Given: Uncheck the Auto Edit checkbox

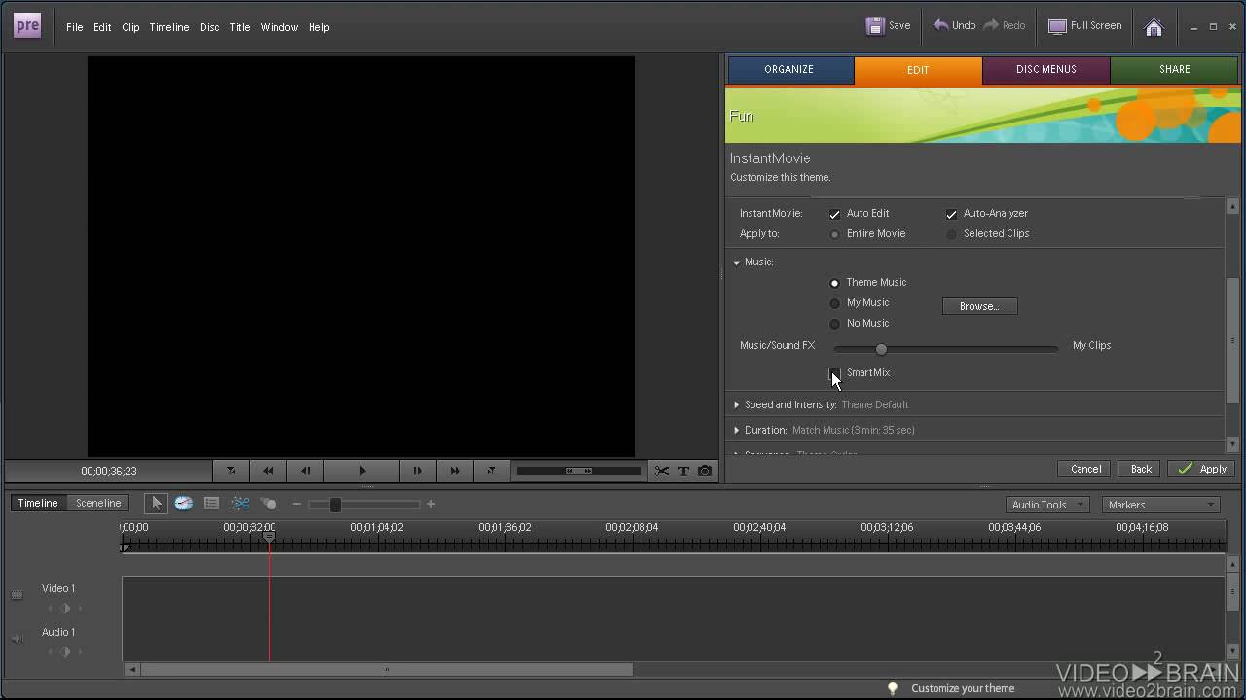Looking at the screenshot, I should [834, 214].
